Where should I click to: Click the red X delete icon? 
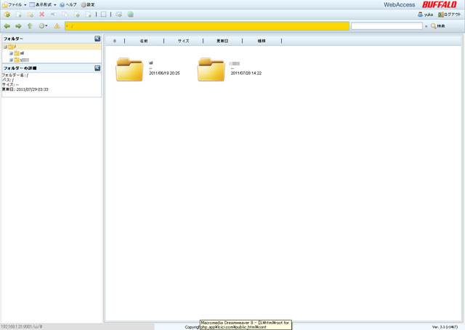click(41, 15)
